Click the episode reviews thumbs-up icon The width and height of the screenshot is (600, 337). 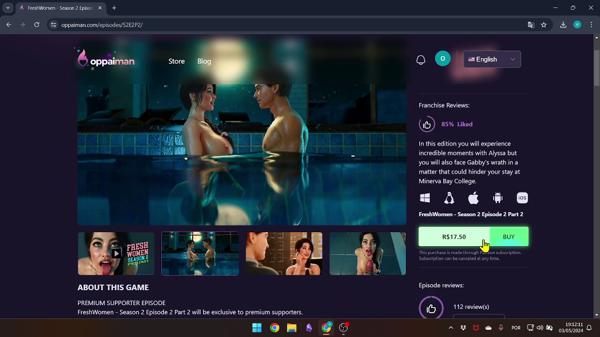point(431,308)
